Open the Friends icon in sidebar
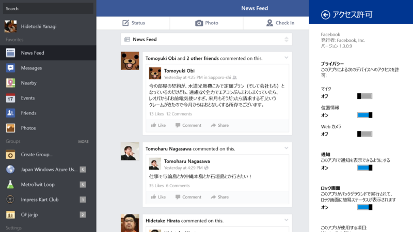The width and height of the screenshot is (413, 232). pos(10,113)
